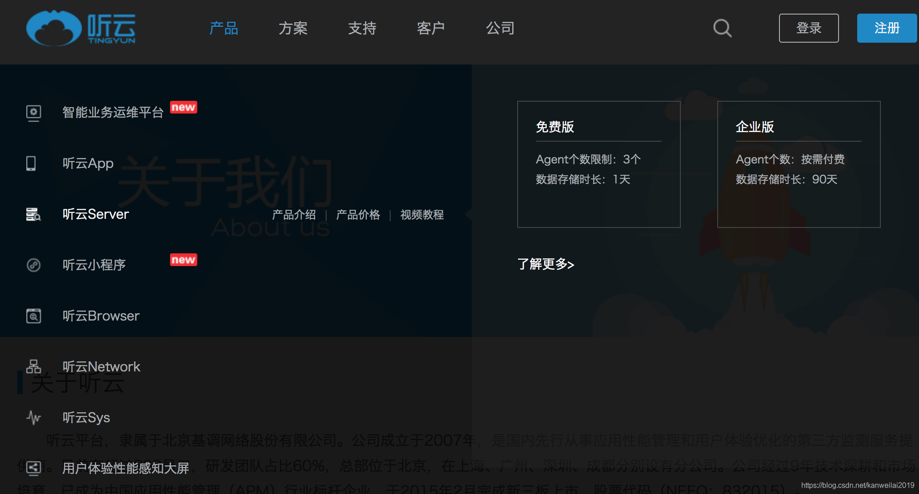Select 听云小程序 product entry
Viewport: 919px width, 494px height.
[94, 265]
